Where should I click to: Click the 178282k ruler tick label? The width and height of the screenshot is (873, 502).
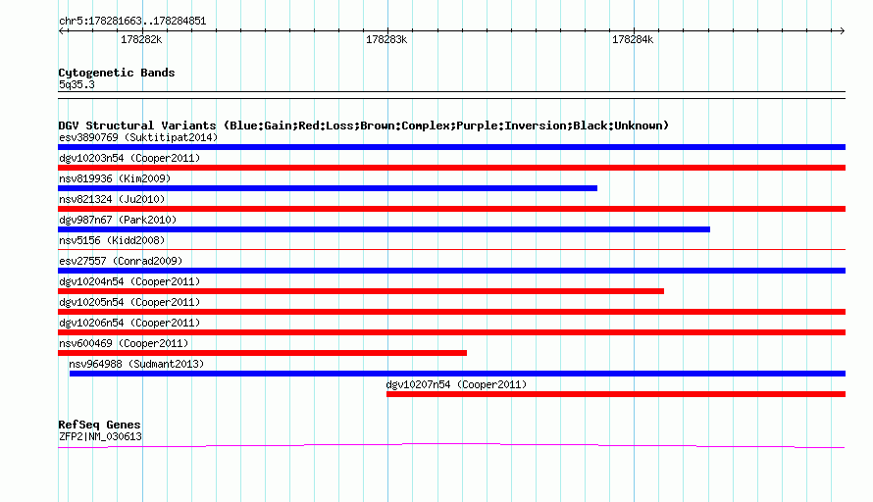tap(141, 39)
